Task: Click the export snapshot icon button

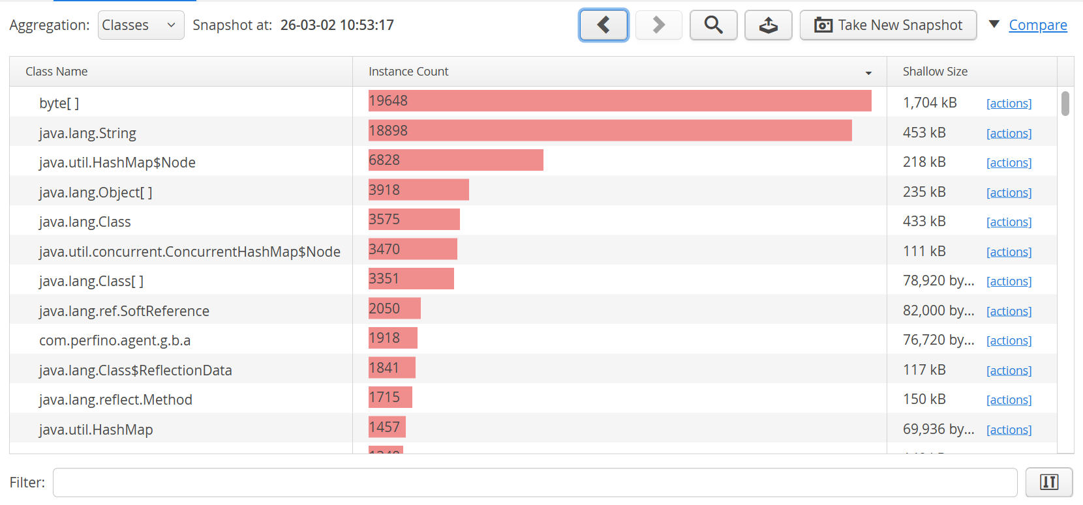Action: tap(768, 25)
